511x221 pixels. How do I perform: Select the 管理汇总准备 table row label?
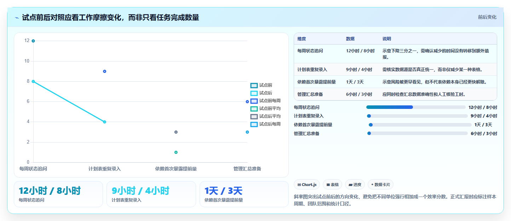[310, 94]
